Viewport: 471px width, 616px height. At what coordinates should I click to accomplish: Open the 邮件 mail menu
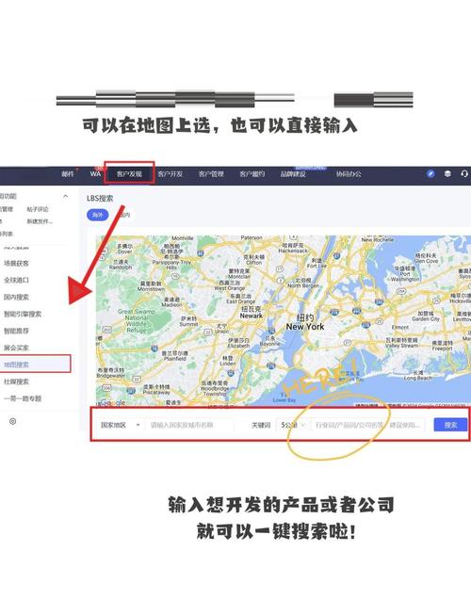[x=68, y=173]
